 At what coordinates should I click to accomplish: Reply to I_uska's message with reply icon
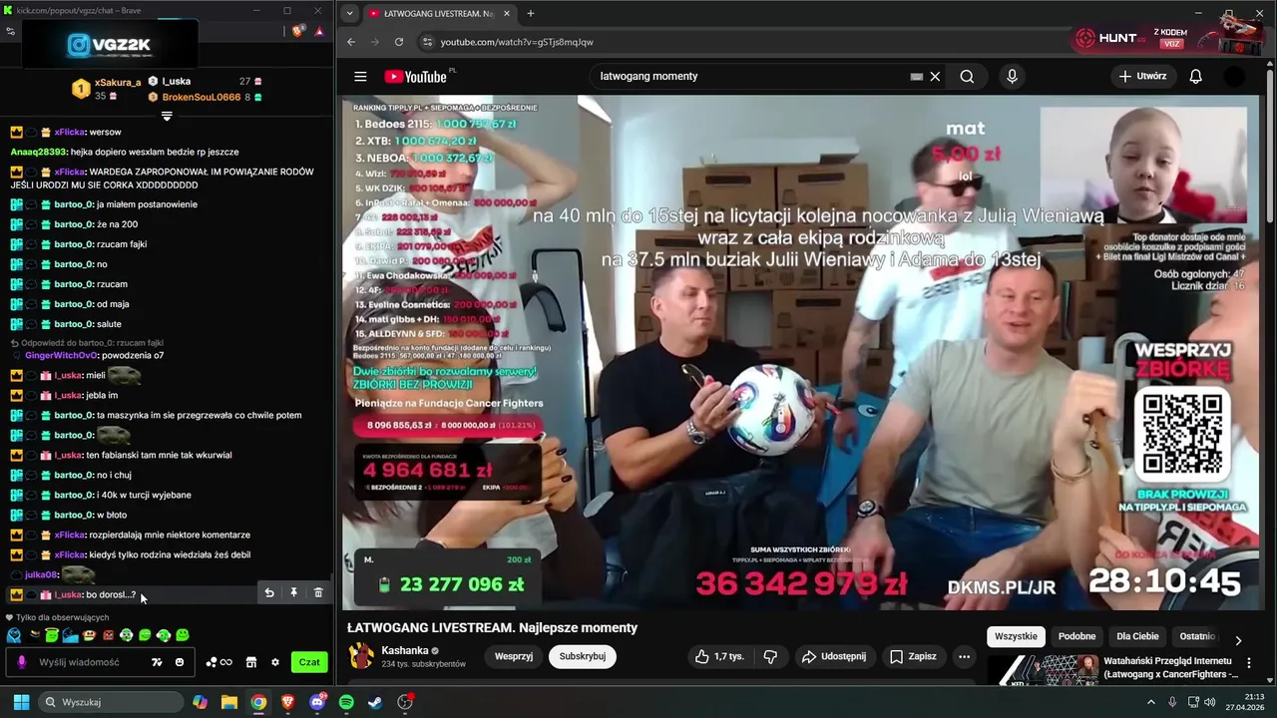(268, 592)
